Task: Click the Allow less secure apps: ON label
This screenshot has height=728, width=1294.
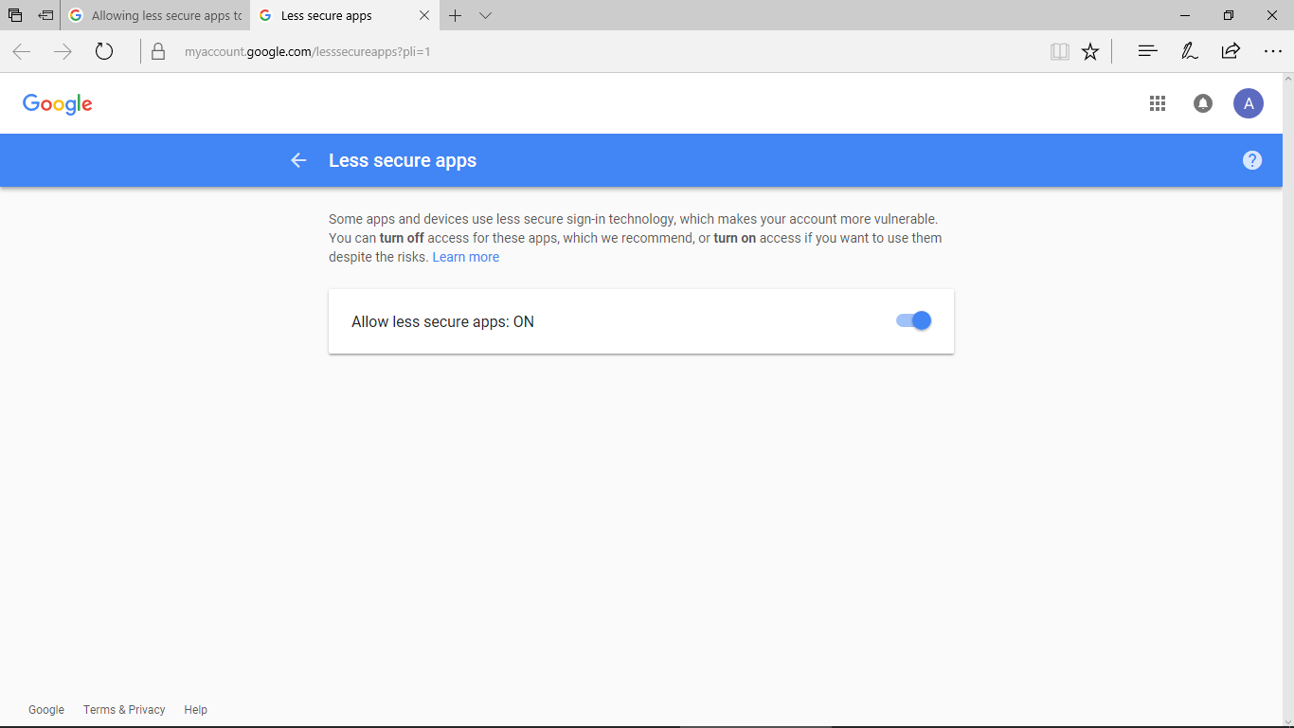Action: coord(442,321)
